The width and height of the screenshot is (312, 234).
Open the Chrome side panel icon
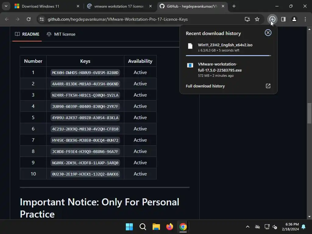[x=283, y=19]
